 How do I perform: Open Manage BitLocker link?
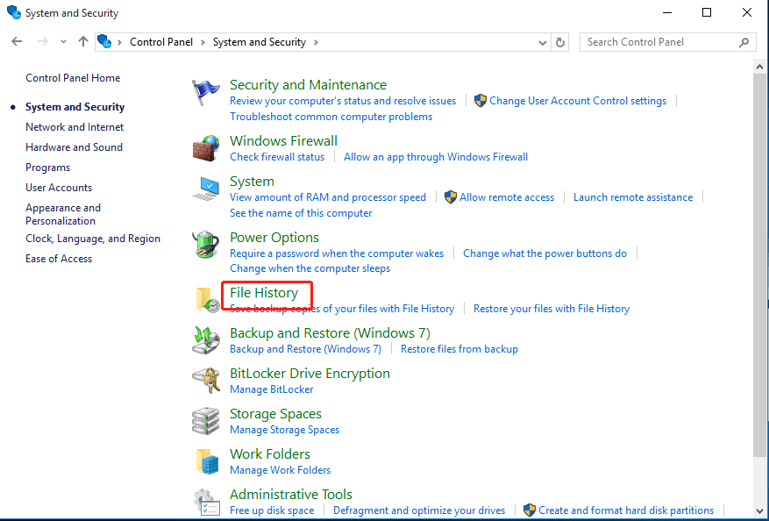[x=271, y=389]
